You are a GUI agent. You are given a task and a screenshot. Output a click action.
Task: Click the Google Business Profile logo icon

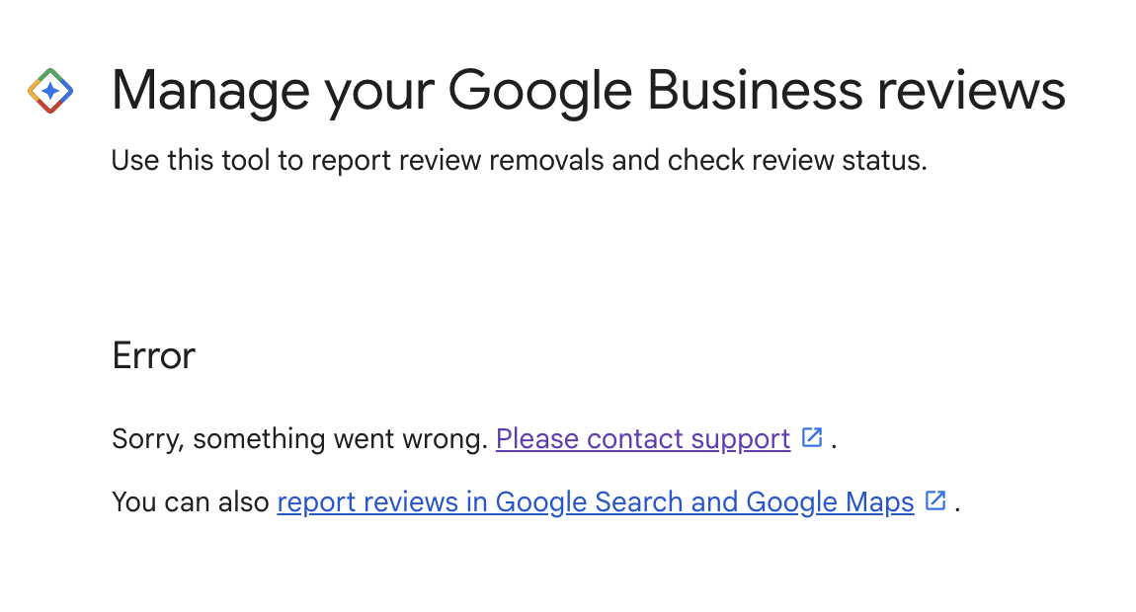point(50,91)
